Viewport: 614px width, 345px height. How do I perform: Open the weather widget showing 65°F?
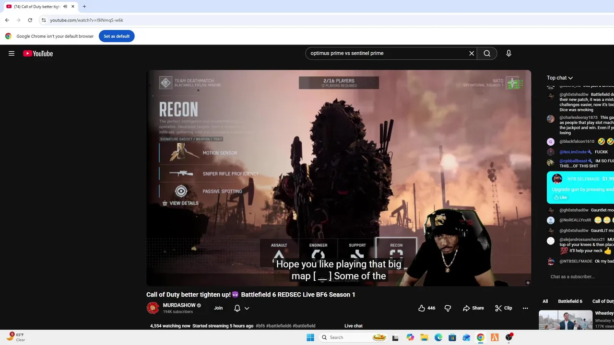[17, 337]
